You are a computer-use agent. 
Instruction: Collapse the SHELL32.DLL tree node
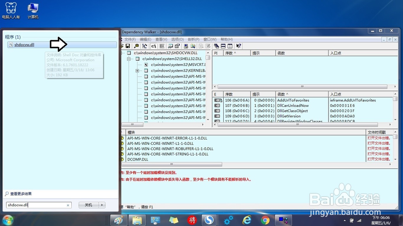tap(129, 59)
